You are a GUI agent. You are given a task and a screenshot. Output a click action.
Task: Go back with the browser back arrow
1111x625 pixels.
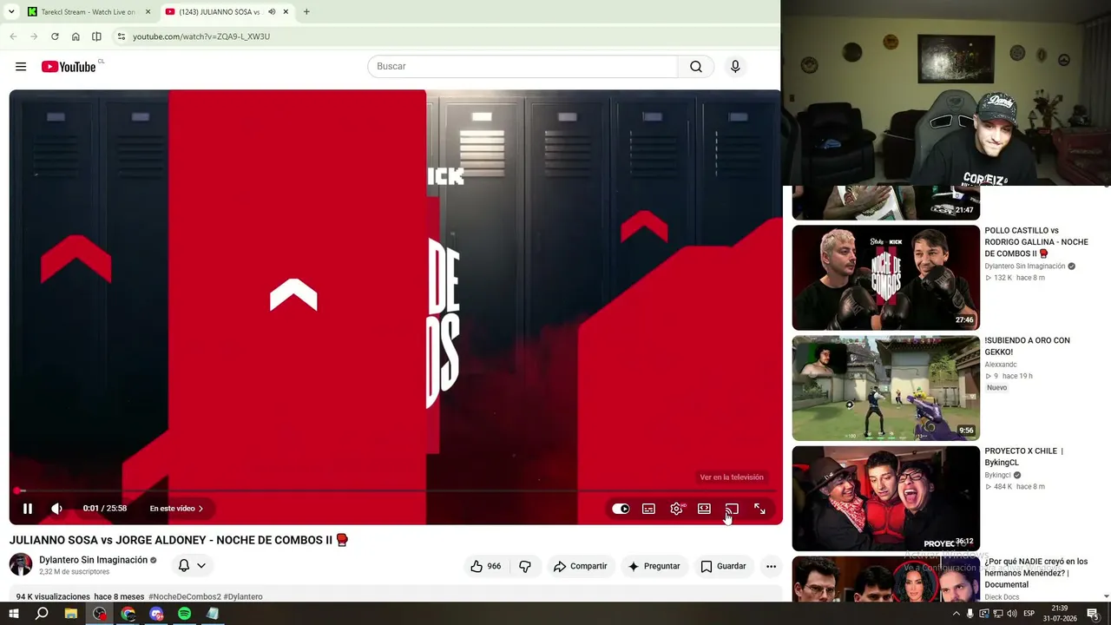click(x=13, y=36)
